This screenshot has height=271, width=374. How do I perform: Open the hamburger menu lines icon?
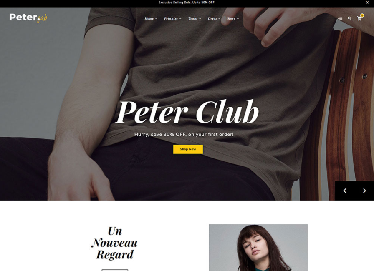click(x=340, y=19)
